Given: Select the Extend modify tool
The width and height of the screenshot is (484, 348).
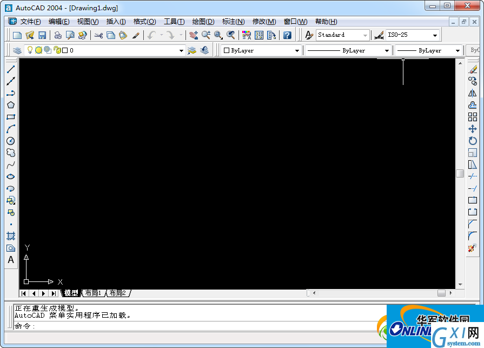Looking at the screenshot, I should tap(473, 189).
